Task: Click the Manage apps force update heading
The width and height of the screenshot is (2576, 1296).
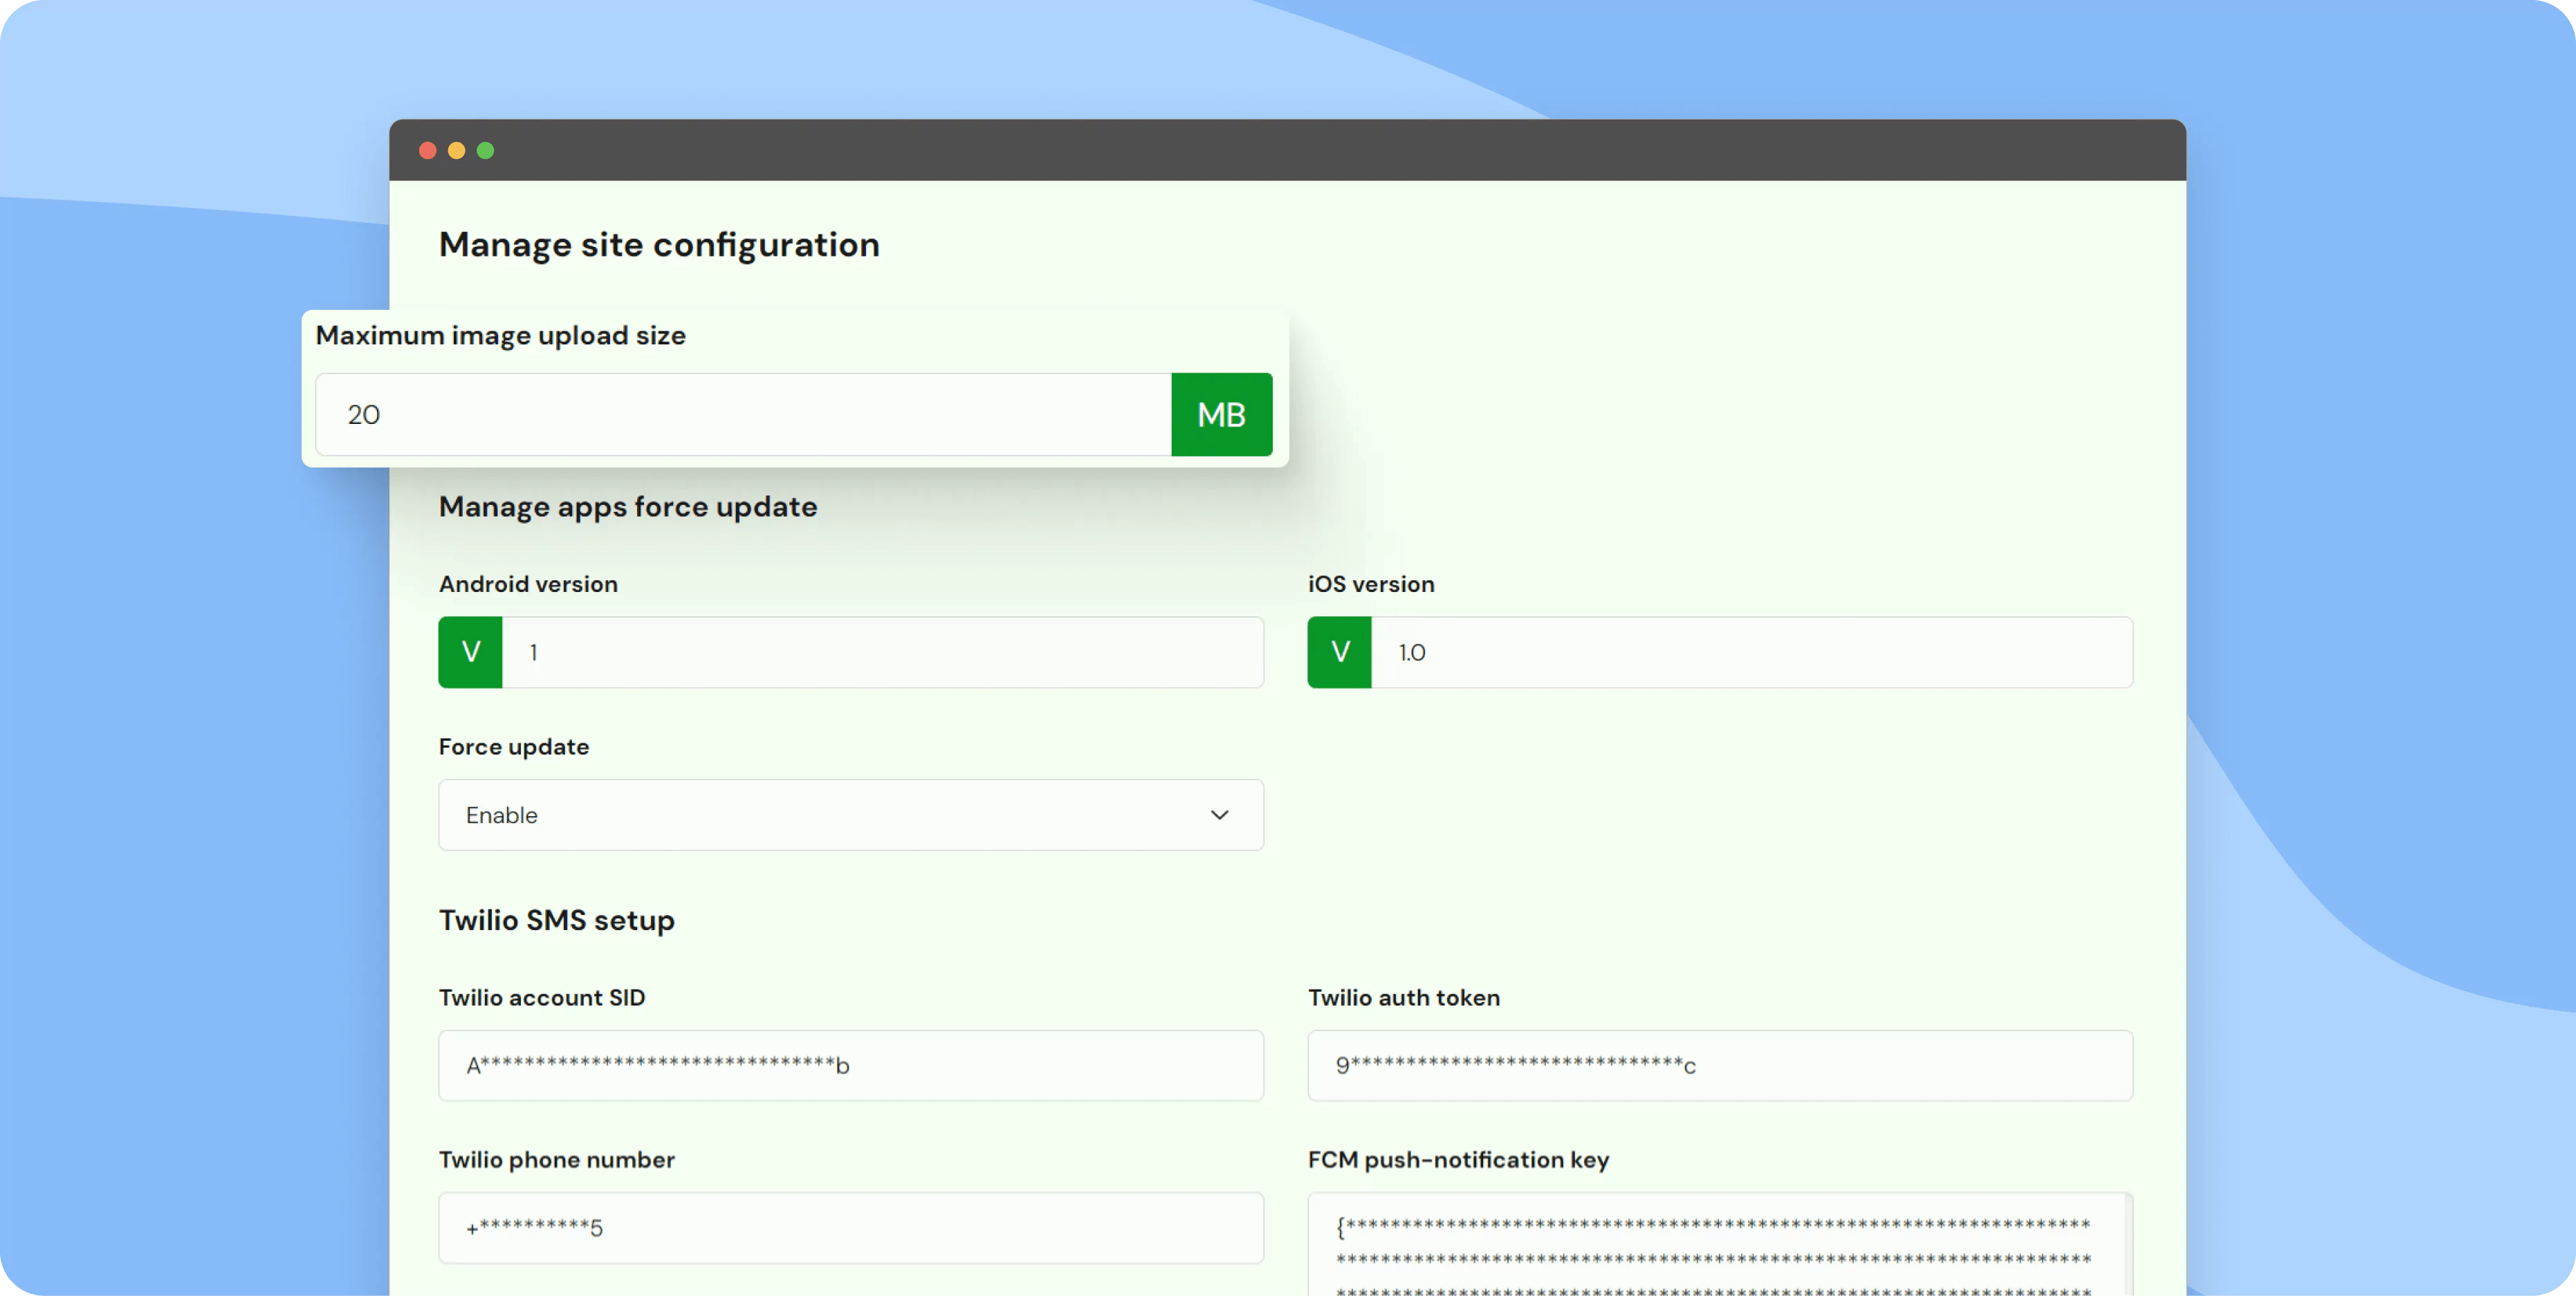Action: point(628,507)
